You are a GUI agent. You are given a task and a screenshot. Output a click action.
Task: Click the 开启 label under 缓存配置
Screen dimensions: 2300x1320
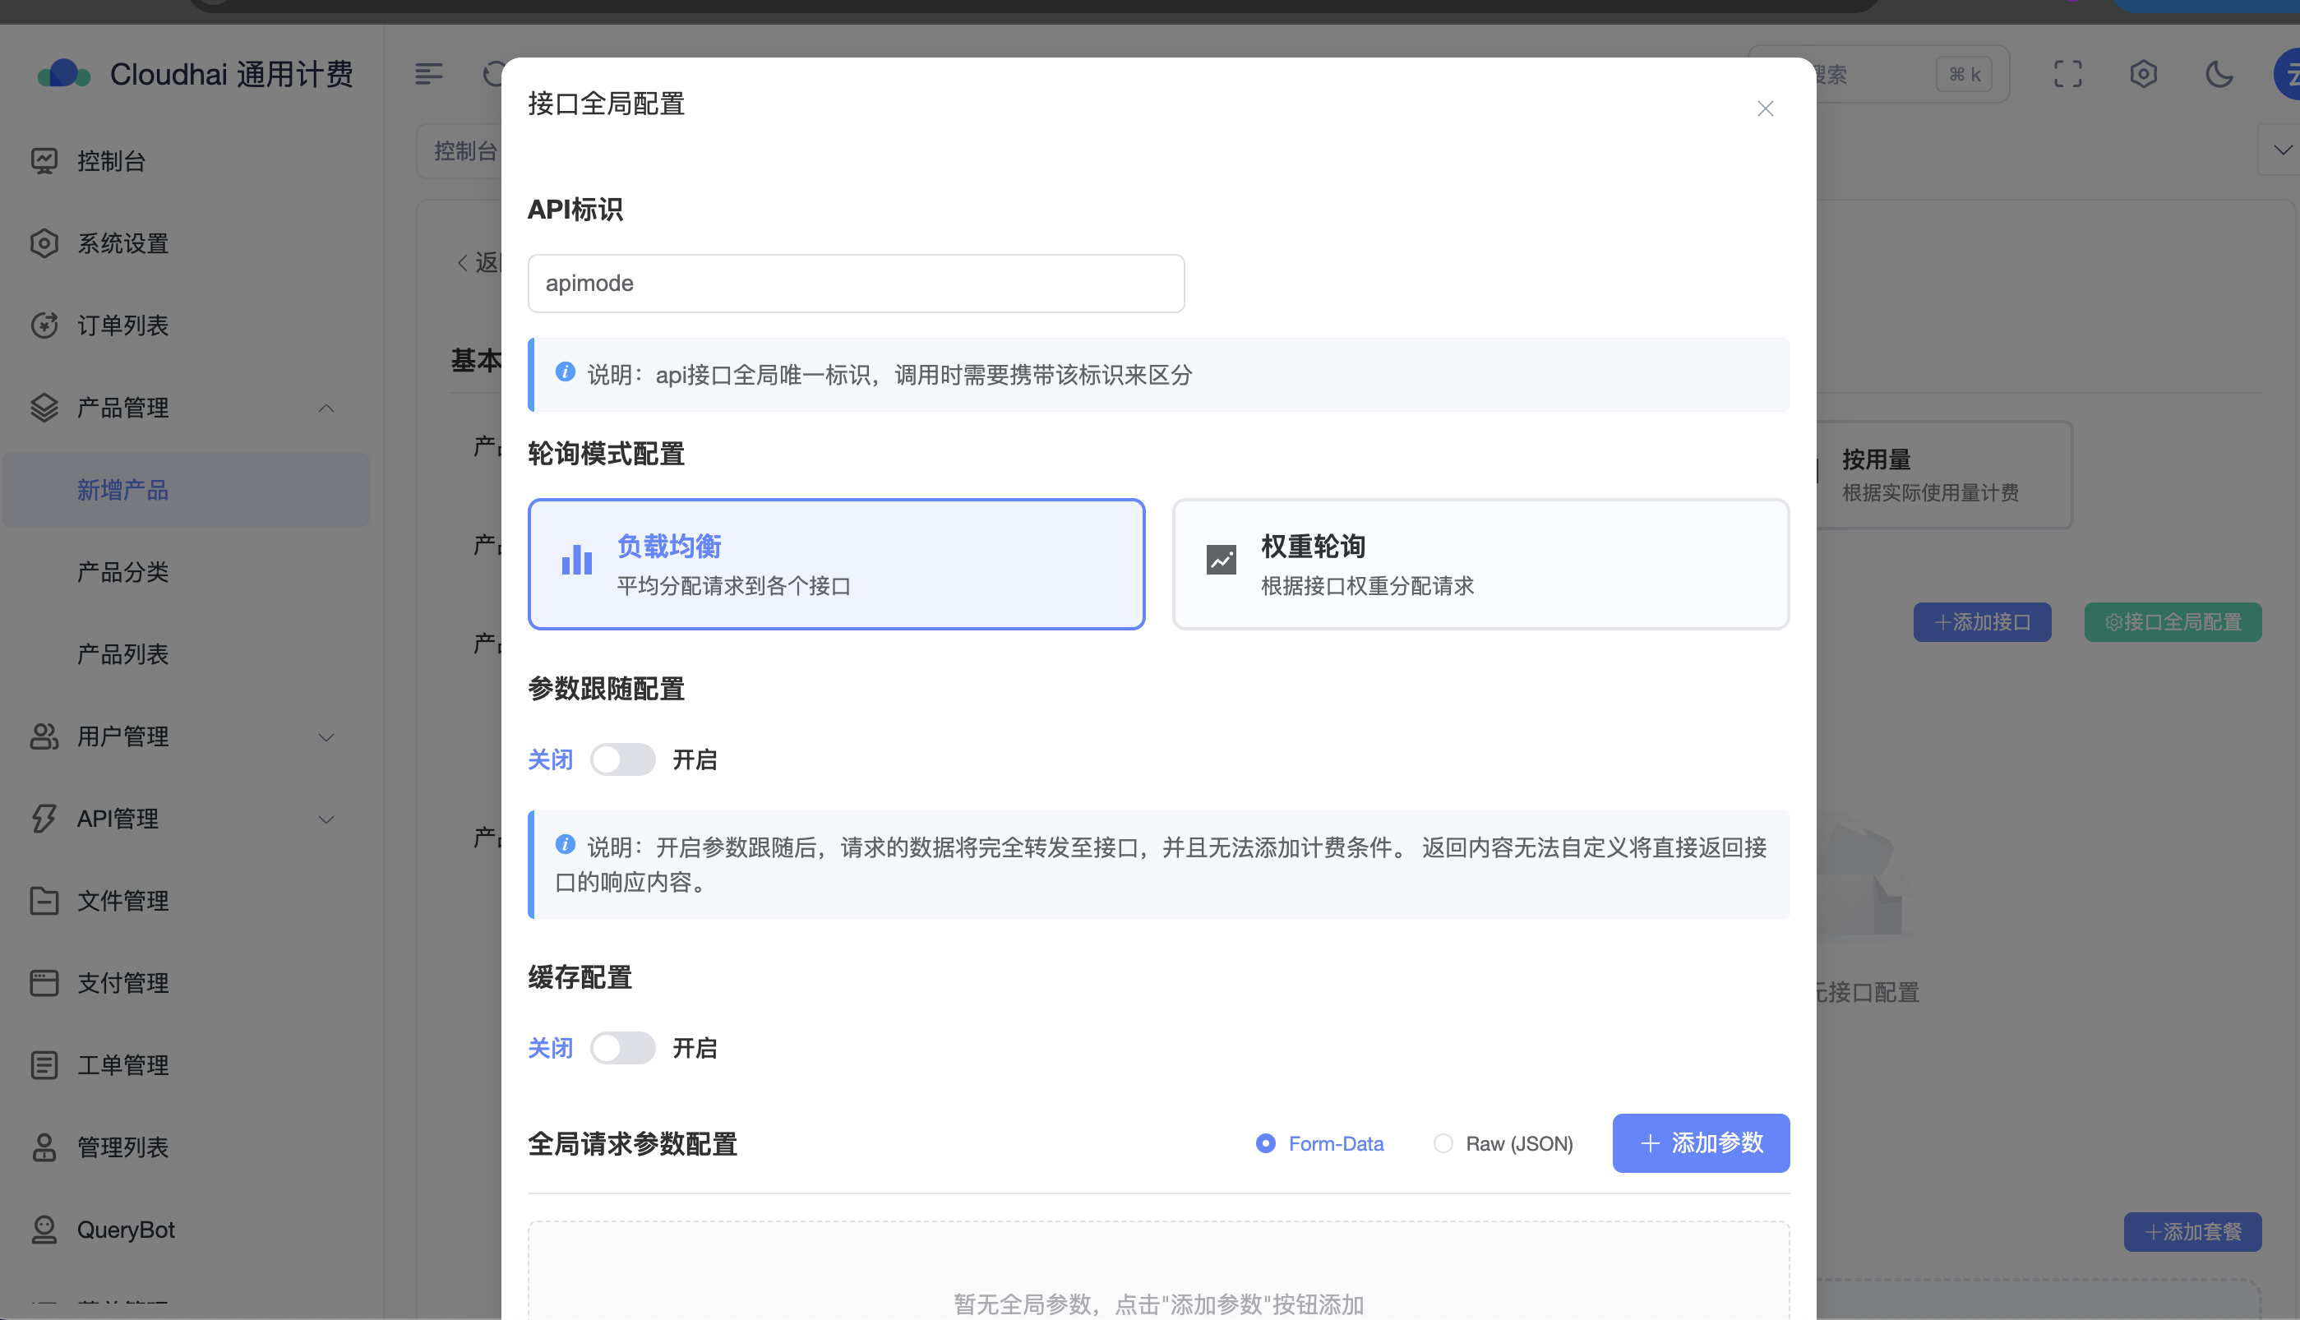click(x=695, y=1047)
